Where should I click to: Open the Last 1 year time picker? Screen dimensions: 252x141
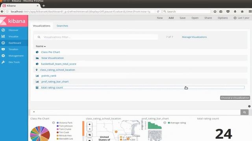(241, 18)
